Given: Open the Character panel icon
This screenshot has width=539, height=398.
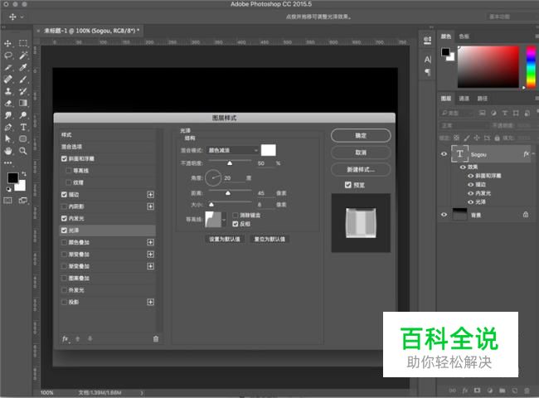Looking at the screenshot, I should (x=427, y=60).
